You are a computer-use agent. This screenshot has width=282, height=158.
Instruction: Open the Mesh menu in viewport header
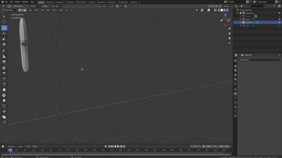pyautogui.click(x=48, y=10)
